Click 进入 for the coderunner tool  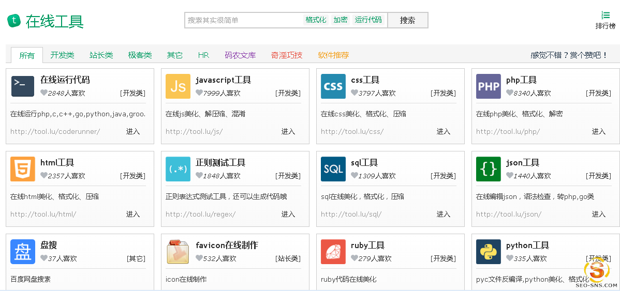click(133, 131)
